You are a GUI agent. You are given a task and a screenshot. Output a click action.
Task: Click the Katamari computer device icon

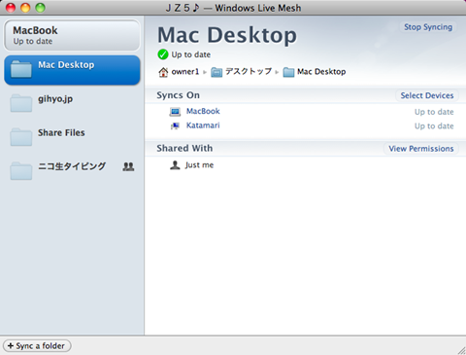[x=175, y=125]
